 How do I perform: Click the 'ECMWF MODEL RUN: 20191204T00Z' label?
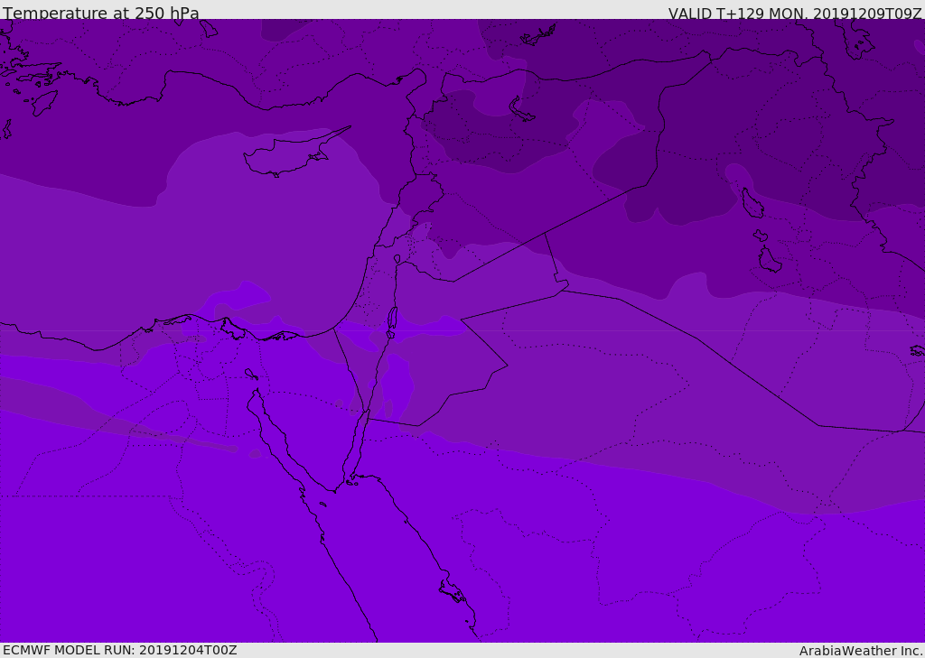tap(120, 650)
